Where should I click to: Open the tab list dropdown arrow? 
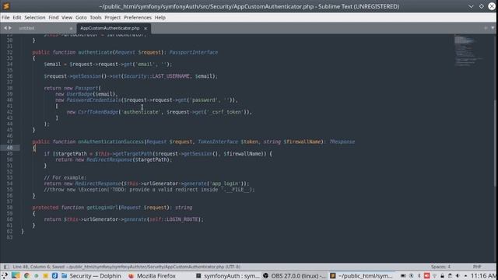pos(493,28)
